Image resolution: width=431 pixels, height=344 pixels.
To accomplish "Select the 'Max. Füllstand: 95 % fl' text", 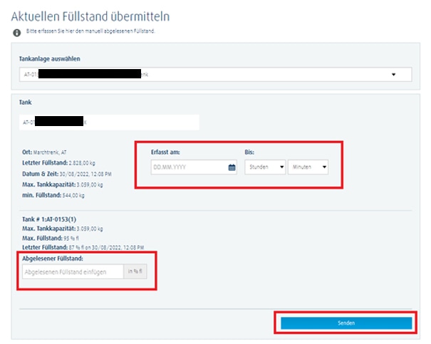I will pyautogui.click(x=51, y=238).
